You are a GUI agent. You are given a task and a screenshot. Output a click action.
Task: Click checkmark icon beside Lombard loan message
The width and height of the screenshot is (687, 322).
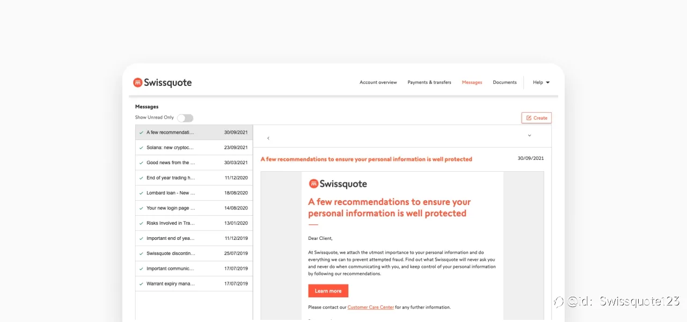141,193
